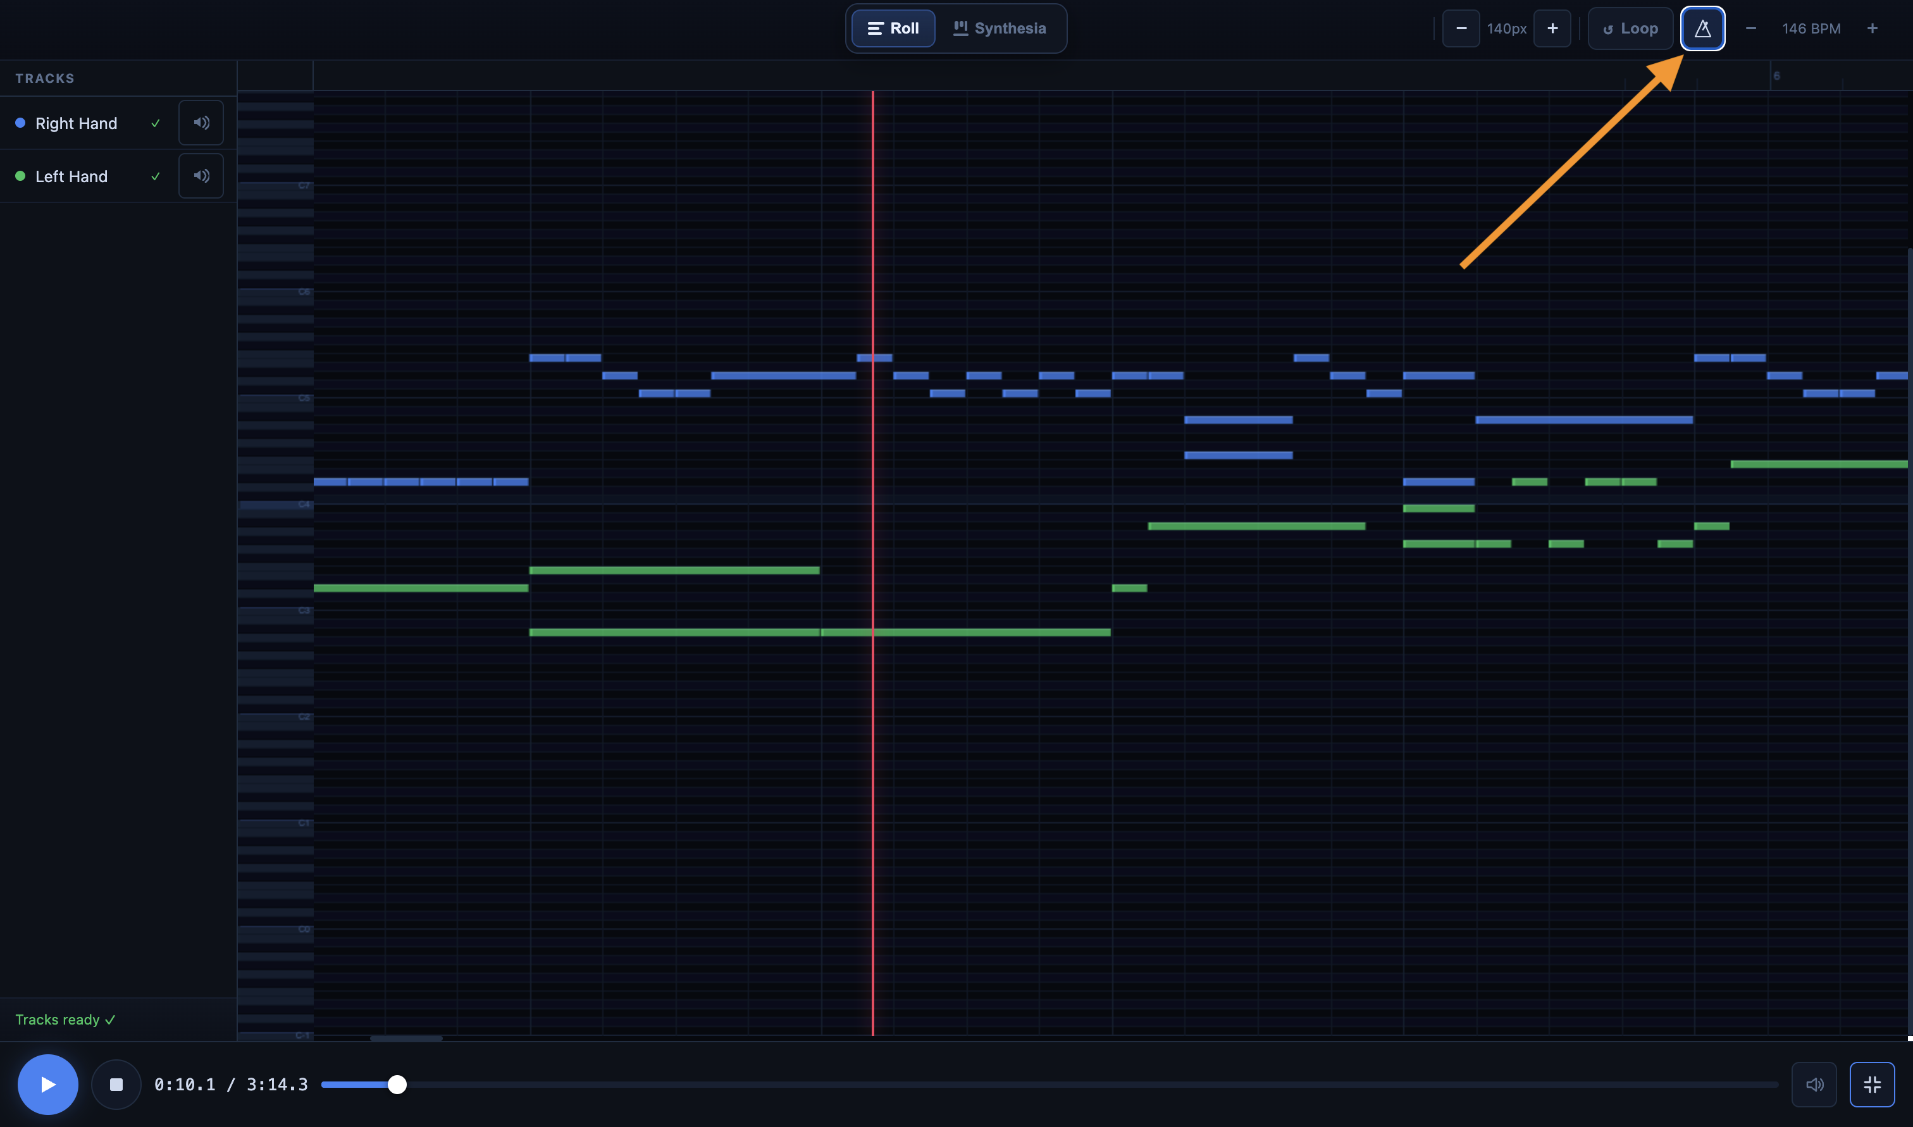
Task: Switch to the Synthesia view tab
Action: coord(1000,29)
